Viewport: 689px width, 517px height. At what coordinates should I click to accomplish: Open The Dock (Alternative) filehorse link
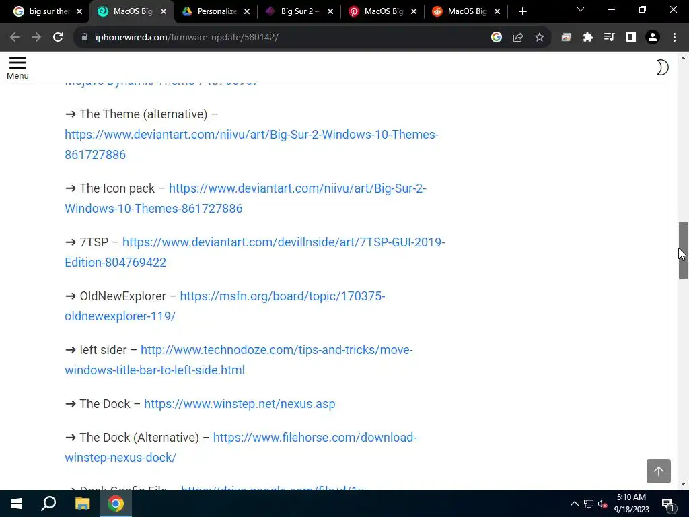pyautogui.click(x=241, y=448)
